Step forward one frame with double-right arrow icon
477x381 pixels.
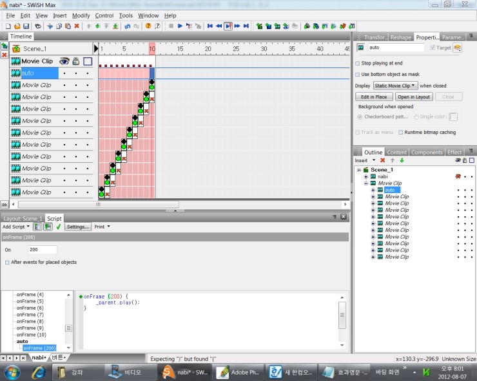(237, 26)
